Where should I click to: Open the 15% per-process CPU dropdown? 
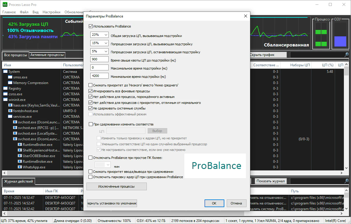pyautogui.click(x=99, y=43)
